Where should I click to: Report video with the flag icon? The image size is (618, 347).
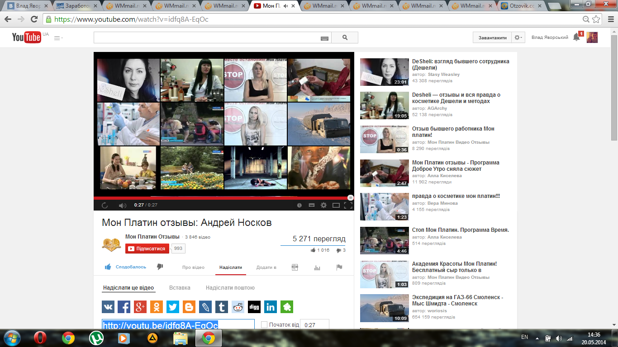tap(339, 267)
